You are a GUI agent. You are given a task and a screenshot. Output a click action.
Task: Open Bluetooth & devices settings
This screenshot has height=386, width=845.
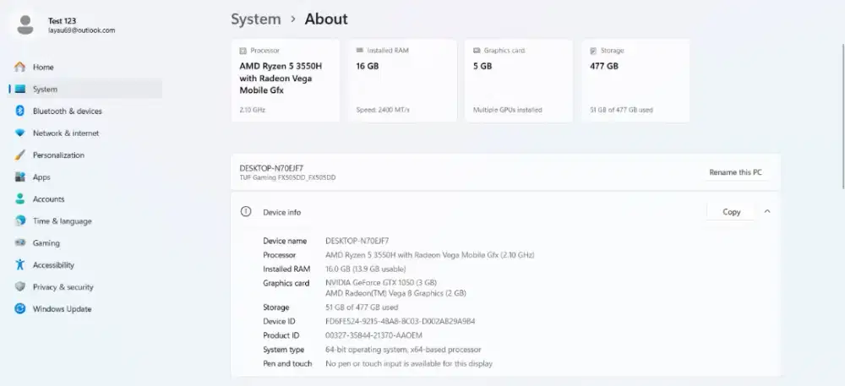85,111
